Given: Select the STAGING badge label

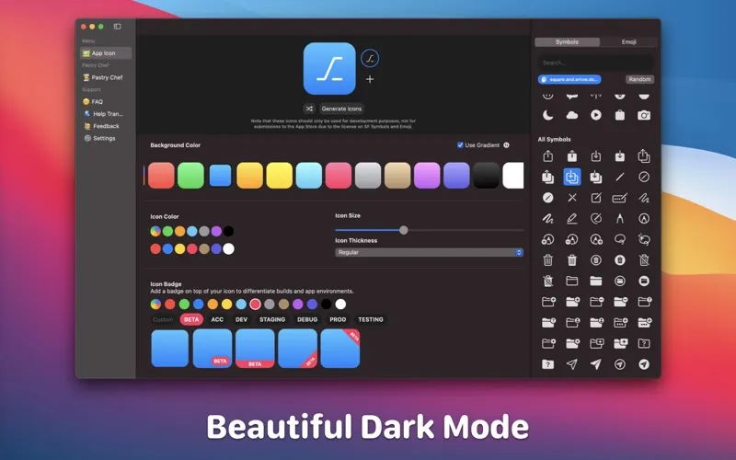Looking at the screenshot, I should 272,319.
